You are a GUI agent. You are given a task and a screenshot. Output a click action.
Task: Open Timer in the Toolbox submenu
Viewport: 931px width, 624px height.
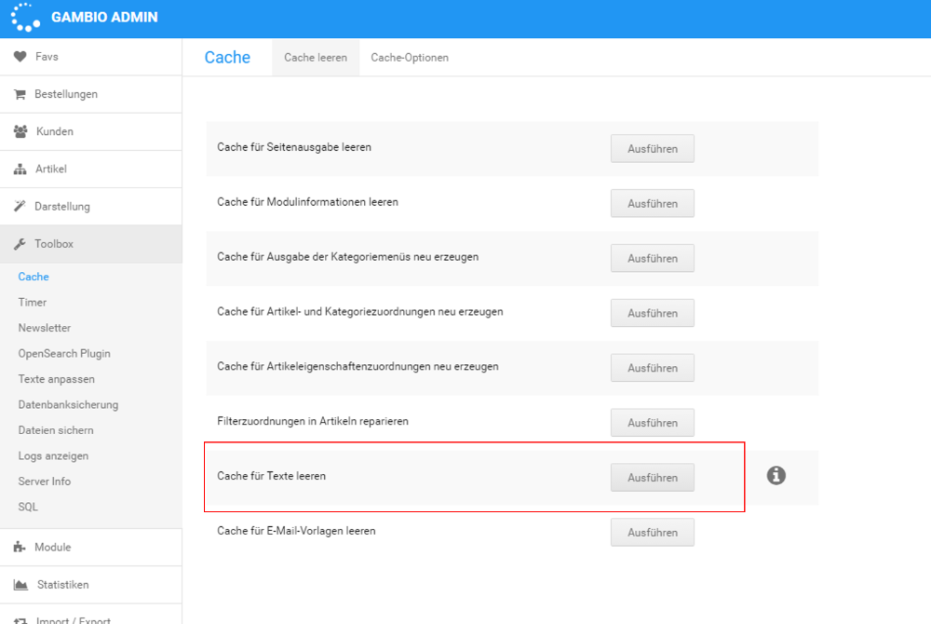[32, 302]
